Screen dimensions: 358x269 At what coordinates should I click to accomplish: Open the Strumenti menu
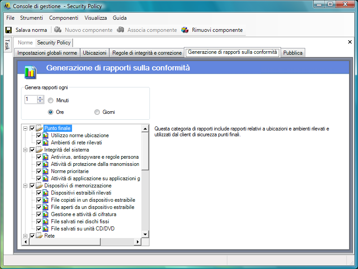pos(31,18)
